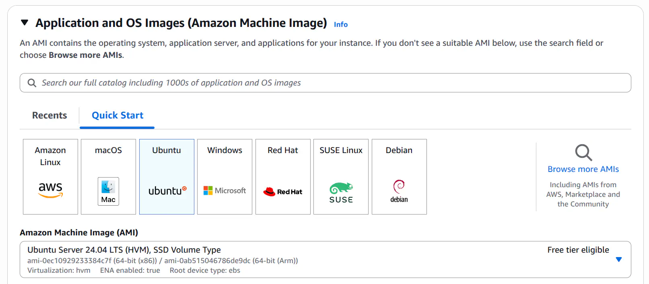Select the Red Hat AMI tile
This screenshot has width=649, height=284.
(283, 177)
